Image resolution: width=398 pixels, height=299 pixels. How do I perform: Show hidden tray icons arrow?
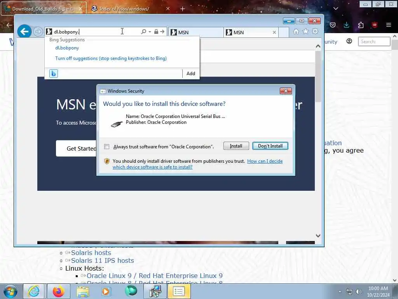click(x=340, y=292)
